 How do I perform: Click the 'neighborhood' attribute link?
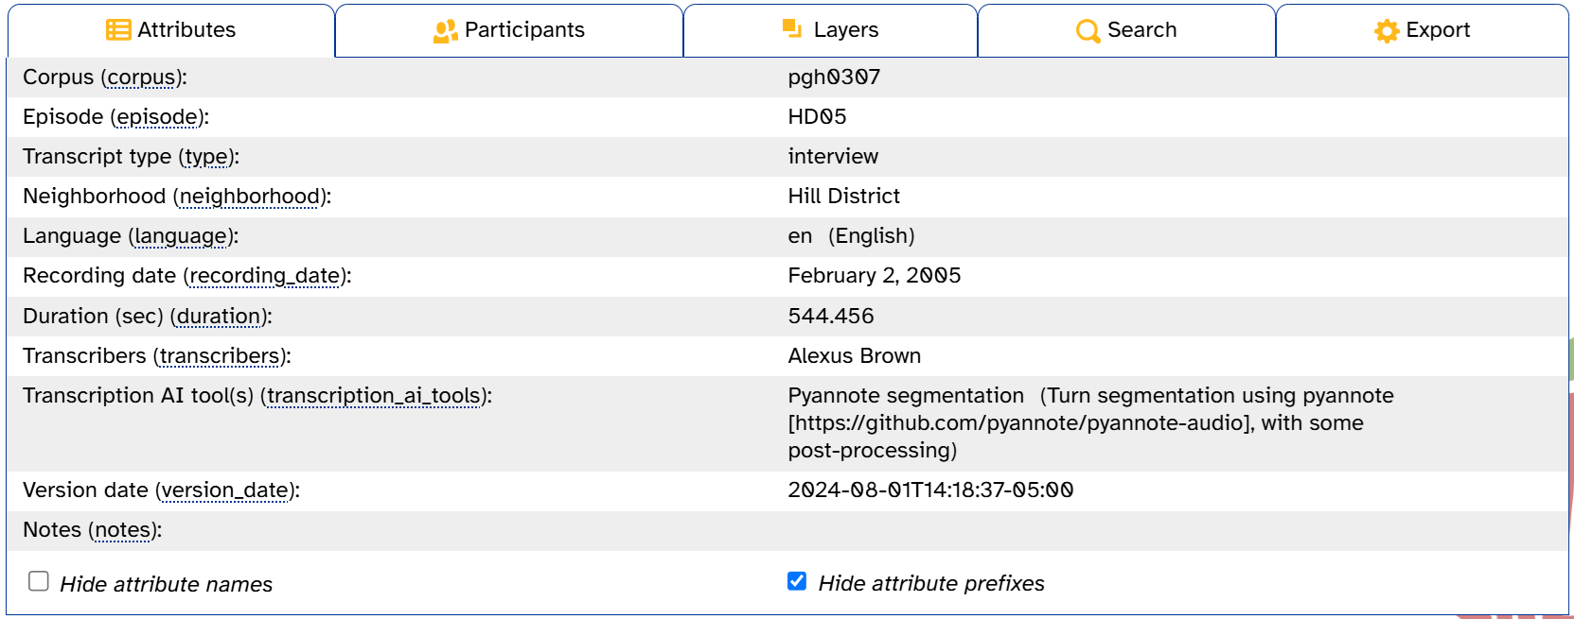tap(251, 197)
